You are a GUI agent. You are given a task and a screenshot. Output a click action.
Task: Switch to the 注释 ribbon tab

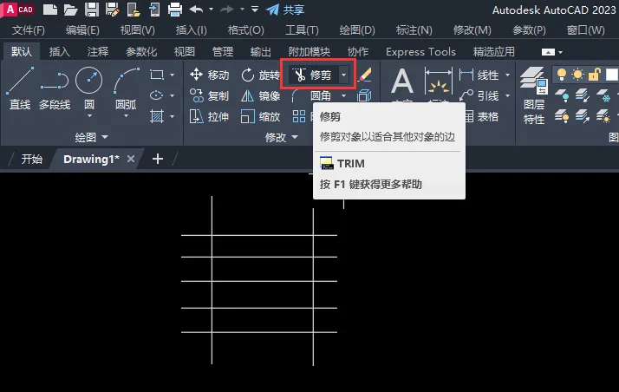[x=98, y=52]
